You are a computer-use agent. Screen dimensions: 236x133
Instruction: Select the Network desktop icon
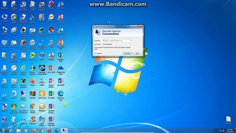(4, 31)
